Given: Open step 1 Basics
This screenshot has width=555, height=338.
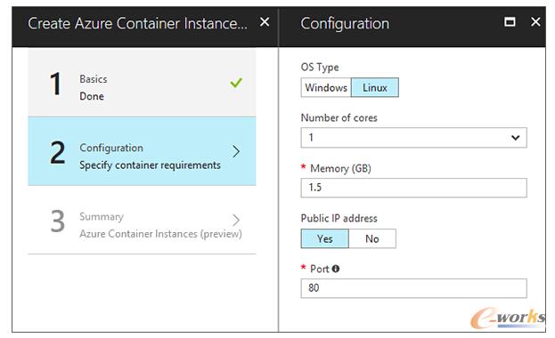Looking at the screenshot, I should pos(142,83).
